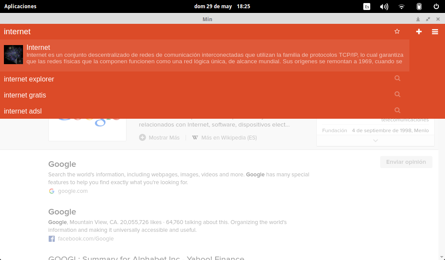Screen dimensions: 445x260
Task: Bookmark page with the star icon
Action: (x=397, y=31)
